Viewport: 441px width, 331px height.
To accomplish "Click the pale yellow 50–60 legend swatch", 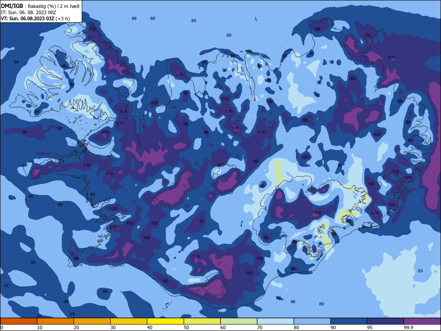I will pyautogui.click(x=202, y=321).
